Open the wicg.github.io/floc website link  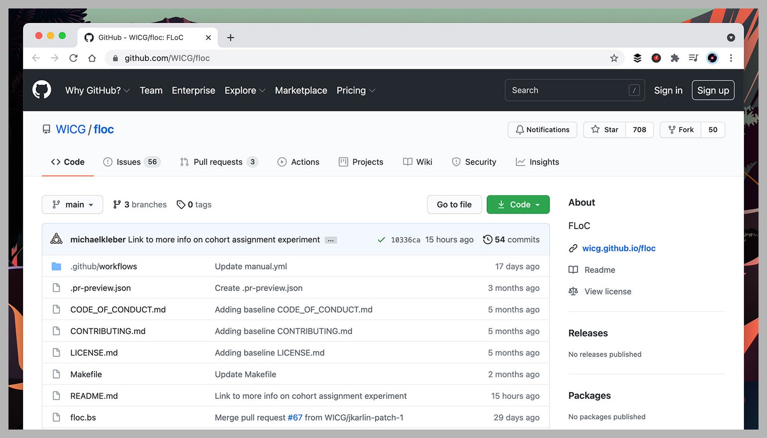click(x=619, y=248)
